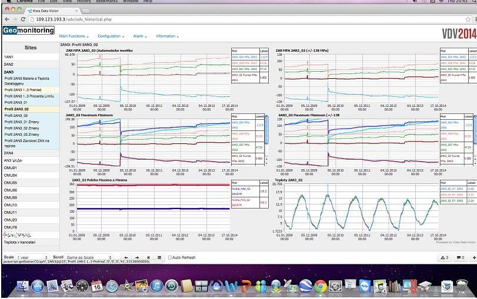The height and width of the screenshot is (299, 477).
Task: Select site 1AN1 in the Sites list
Action: [x=31, y=57]
